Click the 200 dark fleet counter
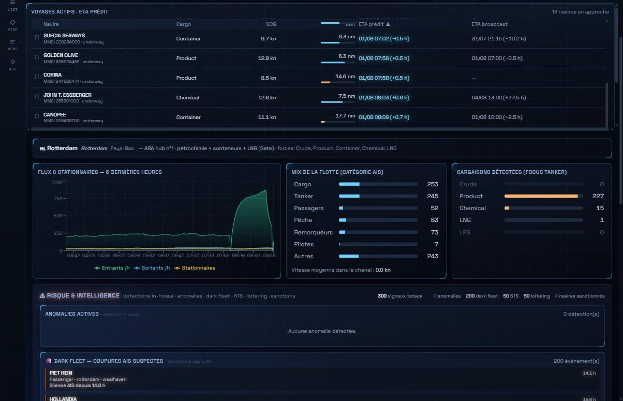 (482, 296)
